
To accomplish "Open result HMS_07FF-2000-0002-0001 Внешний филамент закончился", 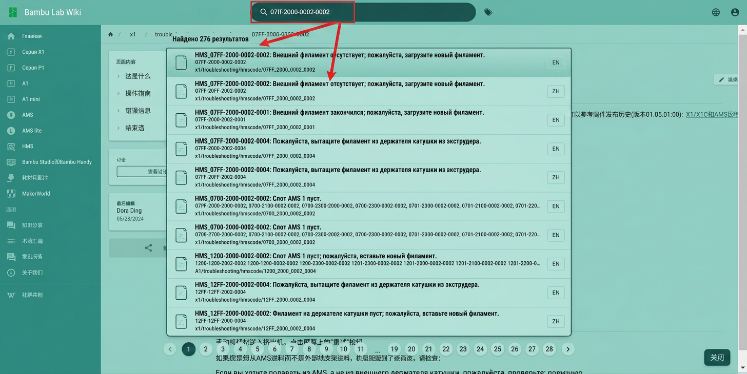I will click(369, 120).
